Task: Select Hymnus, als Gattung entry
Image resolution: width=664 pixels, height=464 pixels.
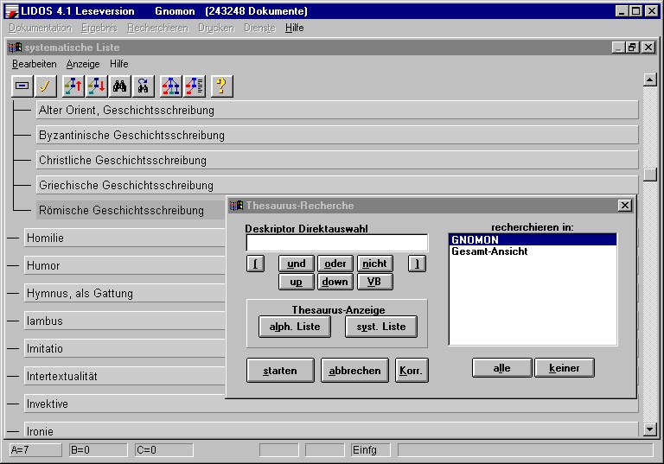Action: coord(124,293)
